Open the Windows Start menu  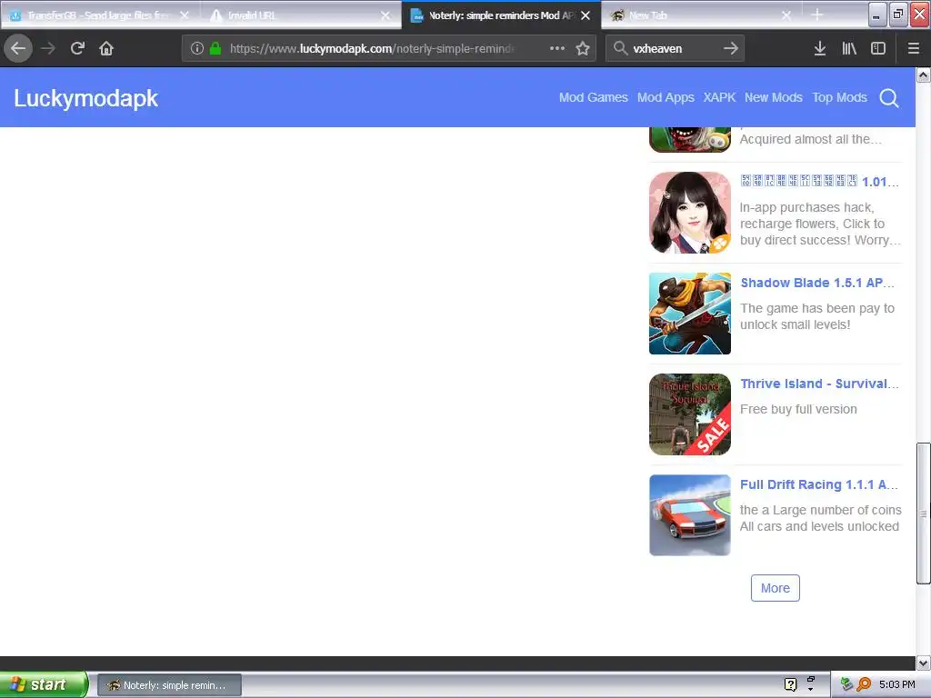43,684
